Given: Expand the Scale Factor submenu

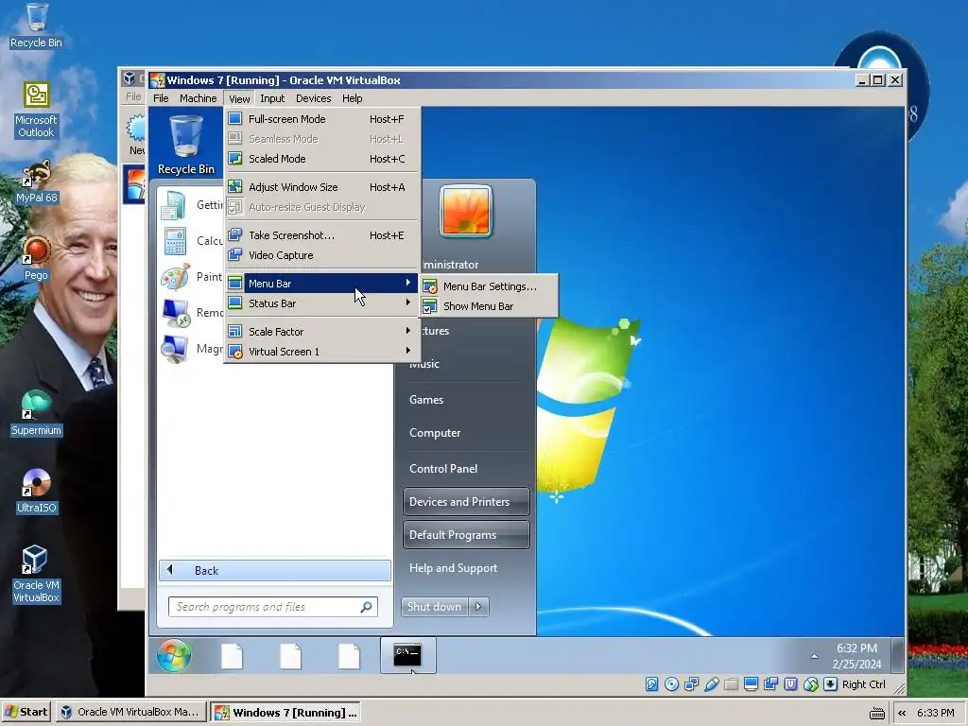Looking at the screenshot, I should point(322,332).
